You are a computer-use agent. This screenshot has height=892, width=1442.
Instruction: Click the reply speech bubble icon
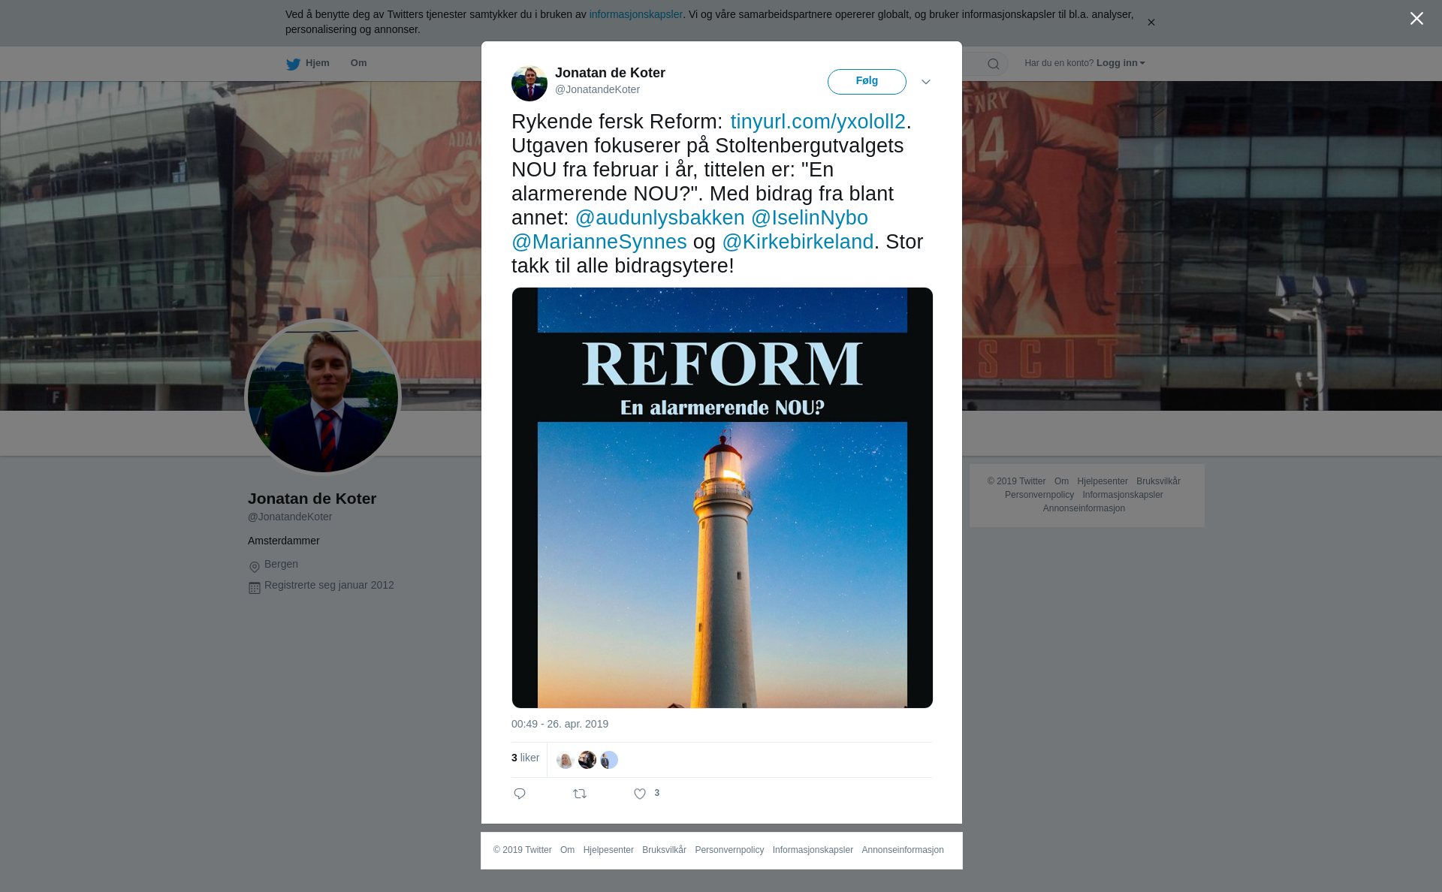click(520, 794)
